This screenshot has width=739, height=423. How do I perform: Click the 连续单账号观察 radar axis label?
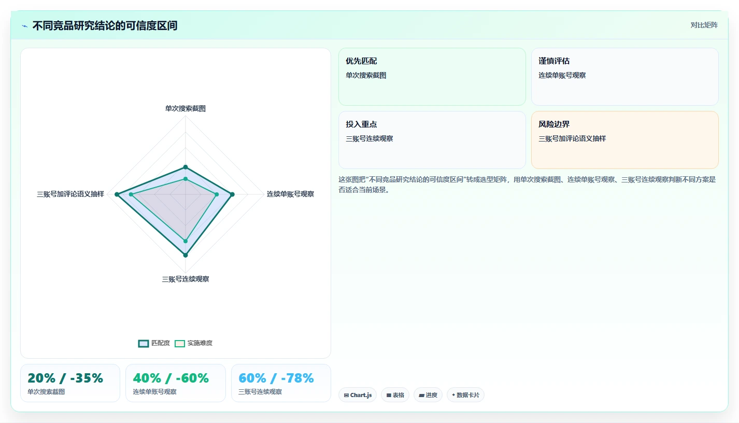click(x=290, y=194)
